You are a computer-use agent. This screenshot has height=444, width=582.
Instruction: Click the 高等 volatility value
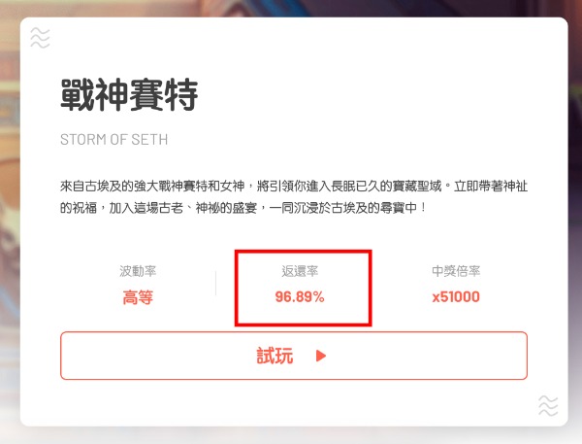pos(138,297)
